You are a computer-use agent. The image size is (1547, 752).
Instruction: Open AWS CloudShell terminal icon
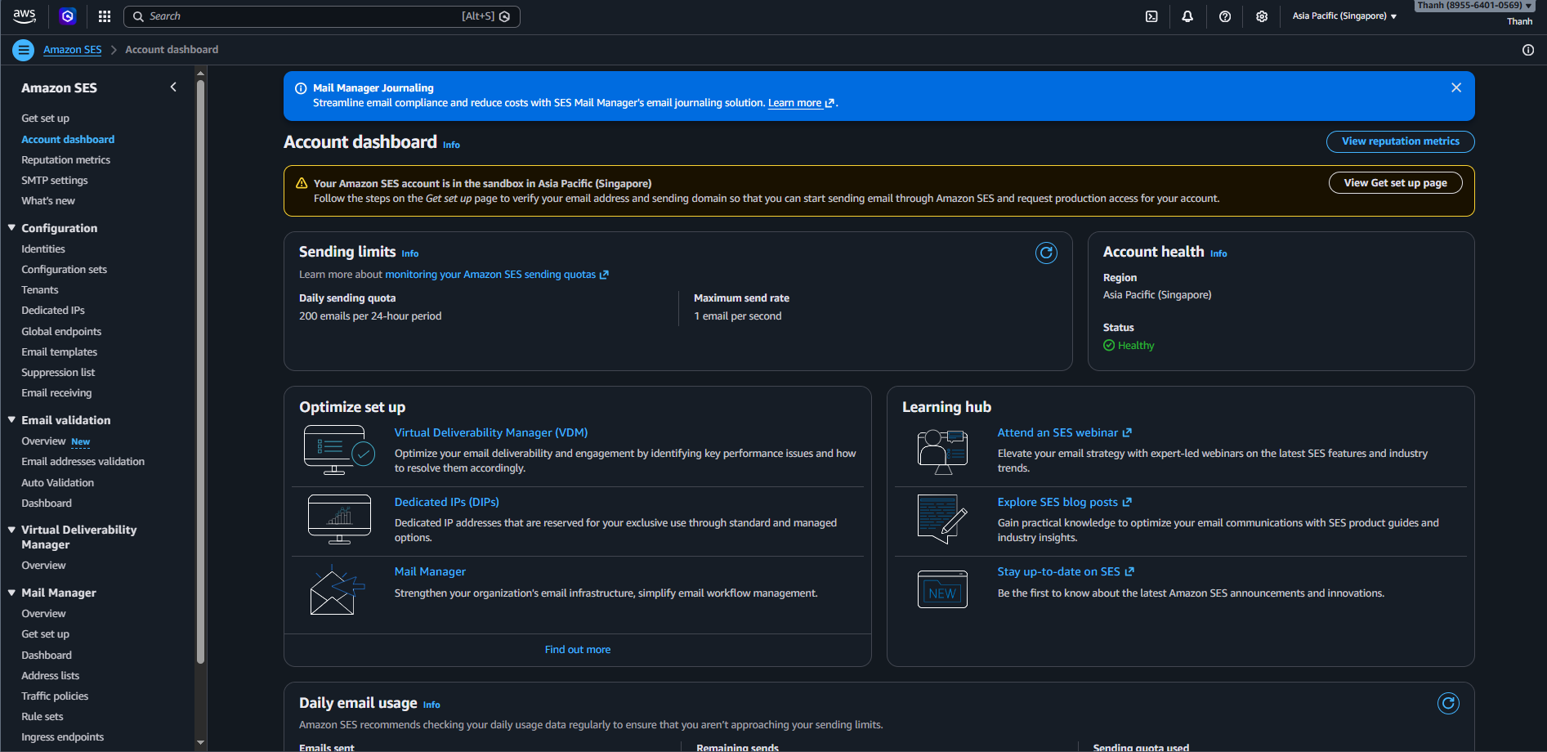pyautogui.click(x=1151, y=16)
